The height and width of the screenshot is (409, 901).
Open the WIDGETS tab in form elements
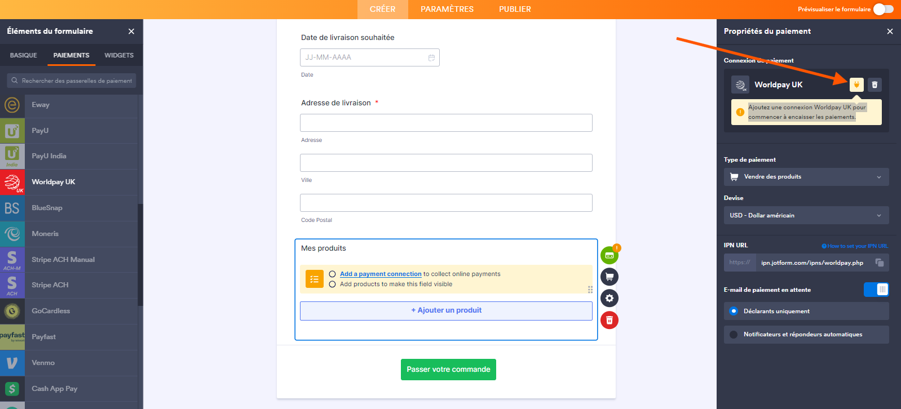click(x=119, y=55)
